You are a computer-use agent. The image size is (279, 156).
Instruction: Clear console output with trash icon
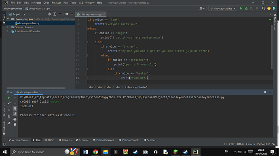(x=15, y=125)
